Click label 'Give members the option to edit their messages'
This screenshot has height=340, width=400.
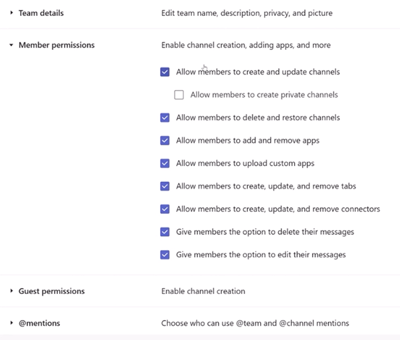[x=261, y=255]
